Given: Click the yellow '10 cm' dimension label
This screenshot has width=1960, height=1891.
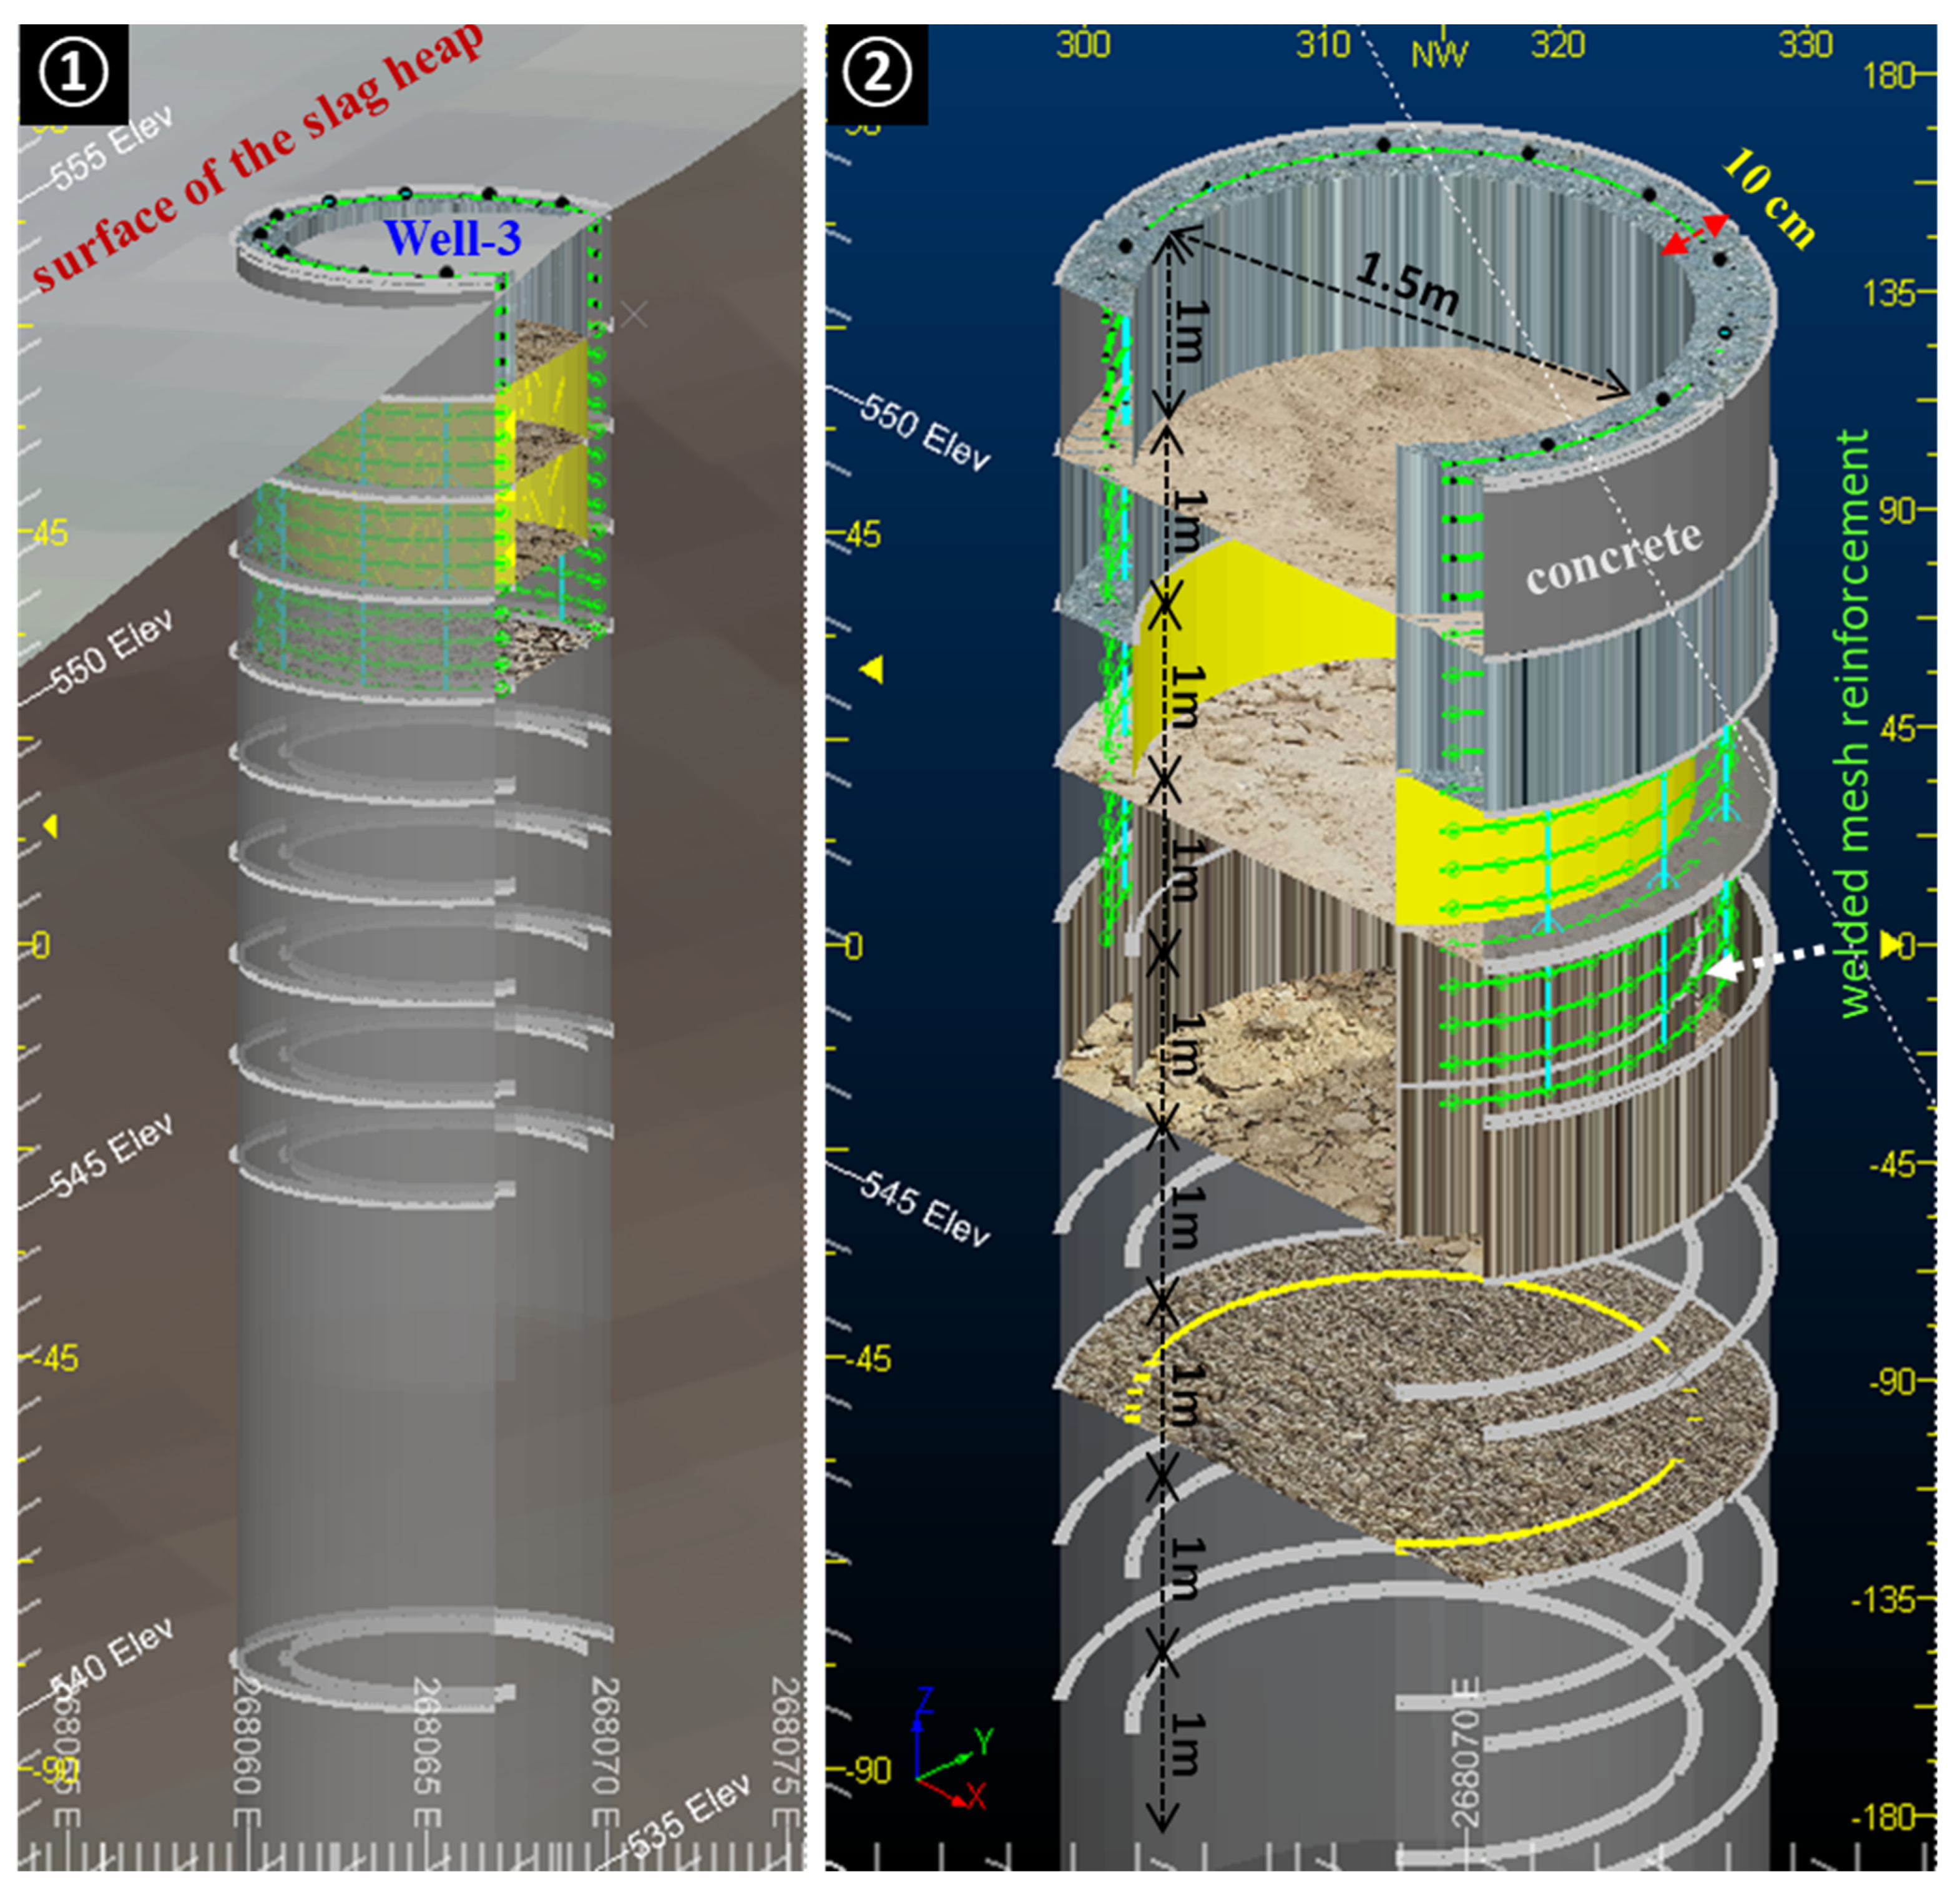Looking at the screenshot, I should pyautogui.click(x=1769, y=197).
